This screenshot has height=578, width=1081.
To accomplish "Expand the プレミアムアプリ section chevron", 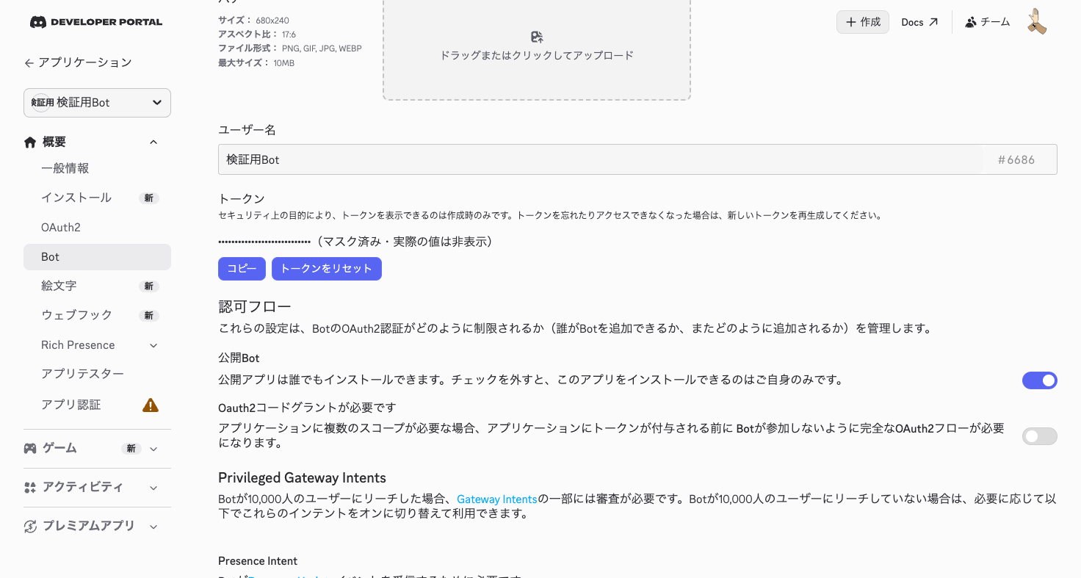I will (x=153, y=527).
